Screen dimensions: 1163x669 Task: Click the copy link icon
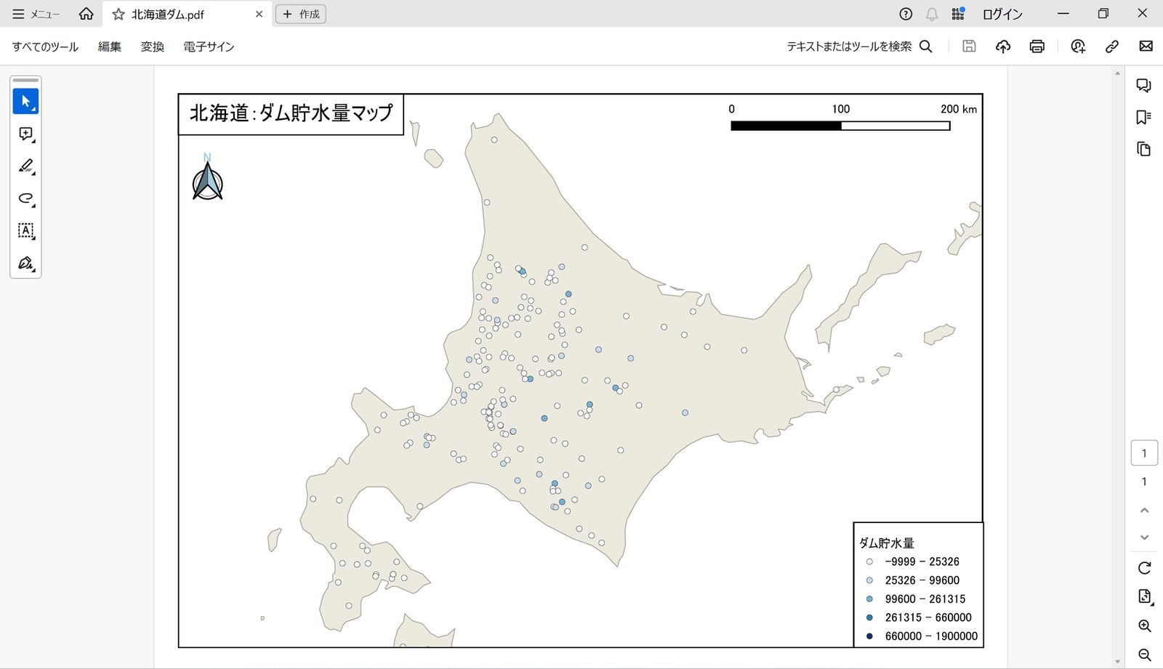[1112, 46]
